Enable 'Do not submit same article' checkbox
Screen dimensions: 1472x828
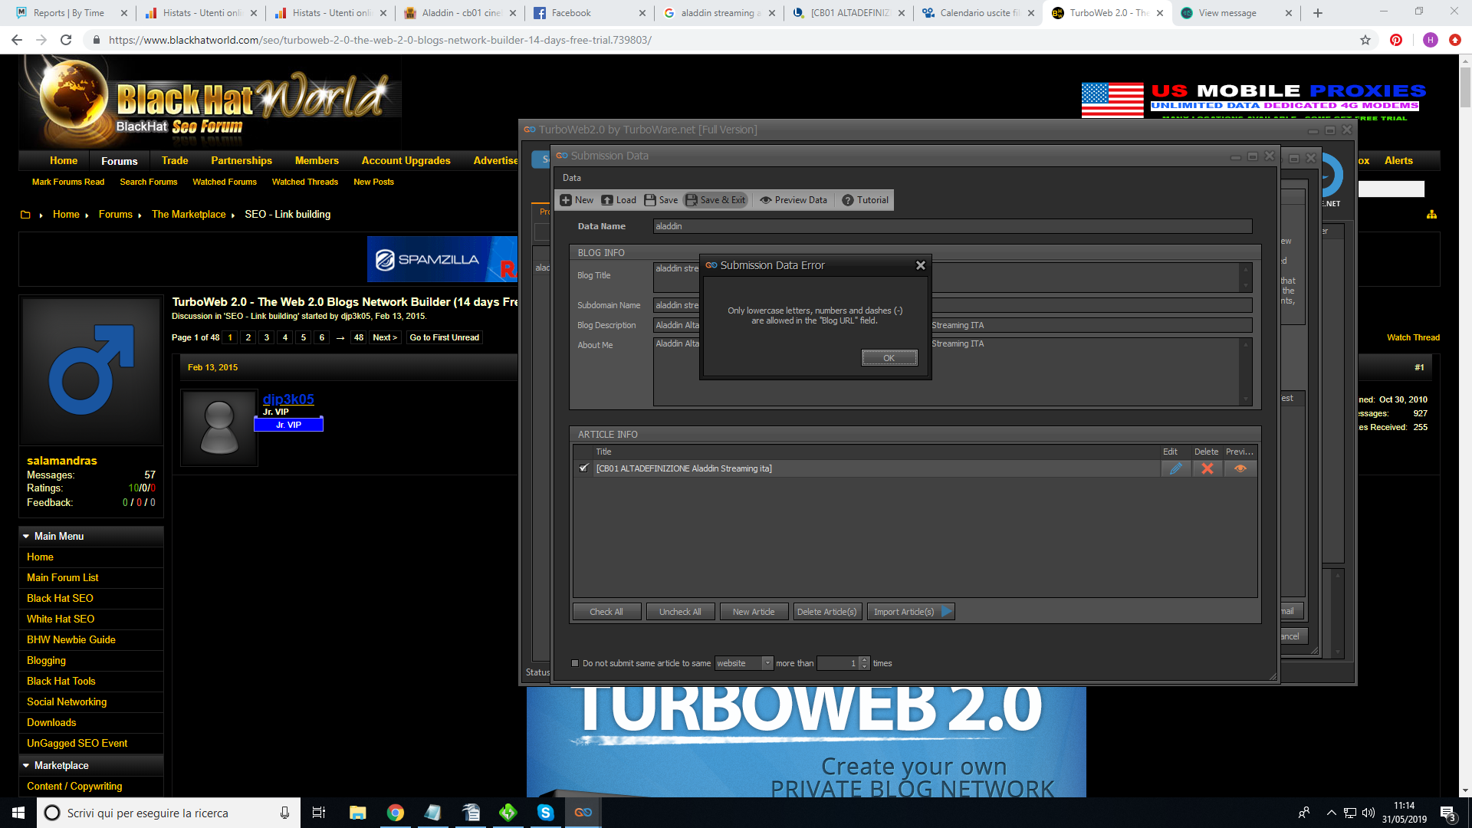coord(575,663)
